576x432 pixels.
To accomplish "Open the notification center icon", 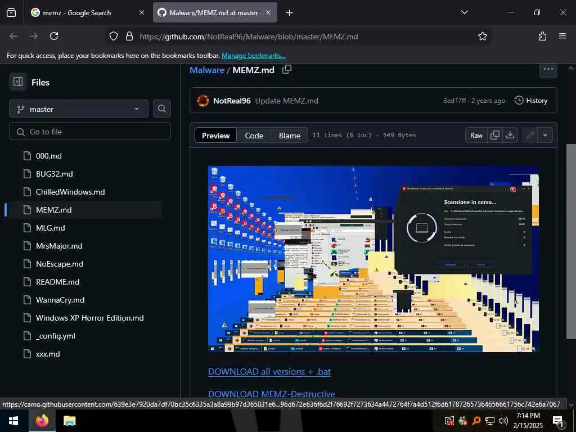I will pyautogui.click(x=559, y=421).
